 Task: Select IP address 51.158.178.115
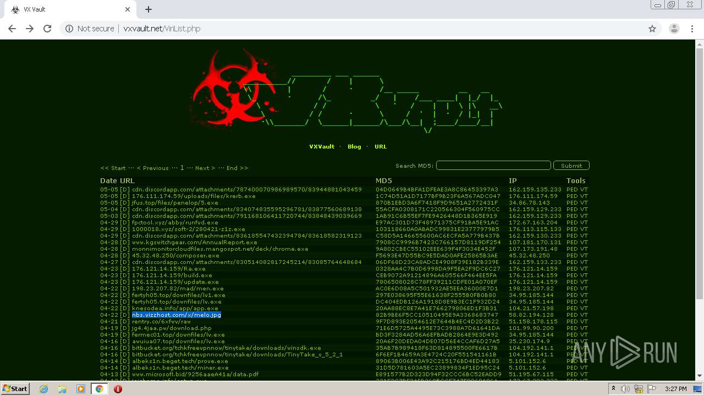[533, 322]
